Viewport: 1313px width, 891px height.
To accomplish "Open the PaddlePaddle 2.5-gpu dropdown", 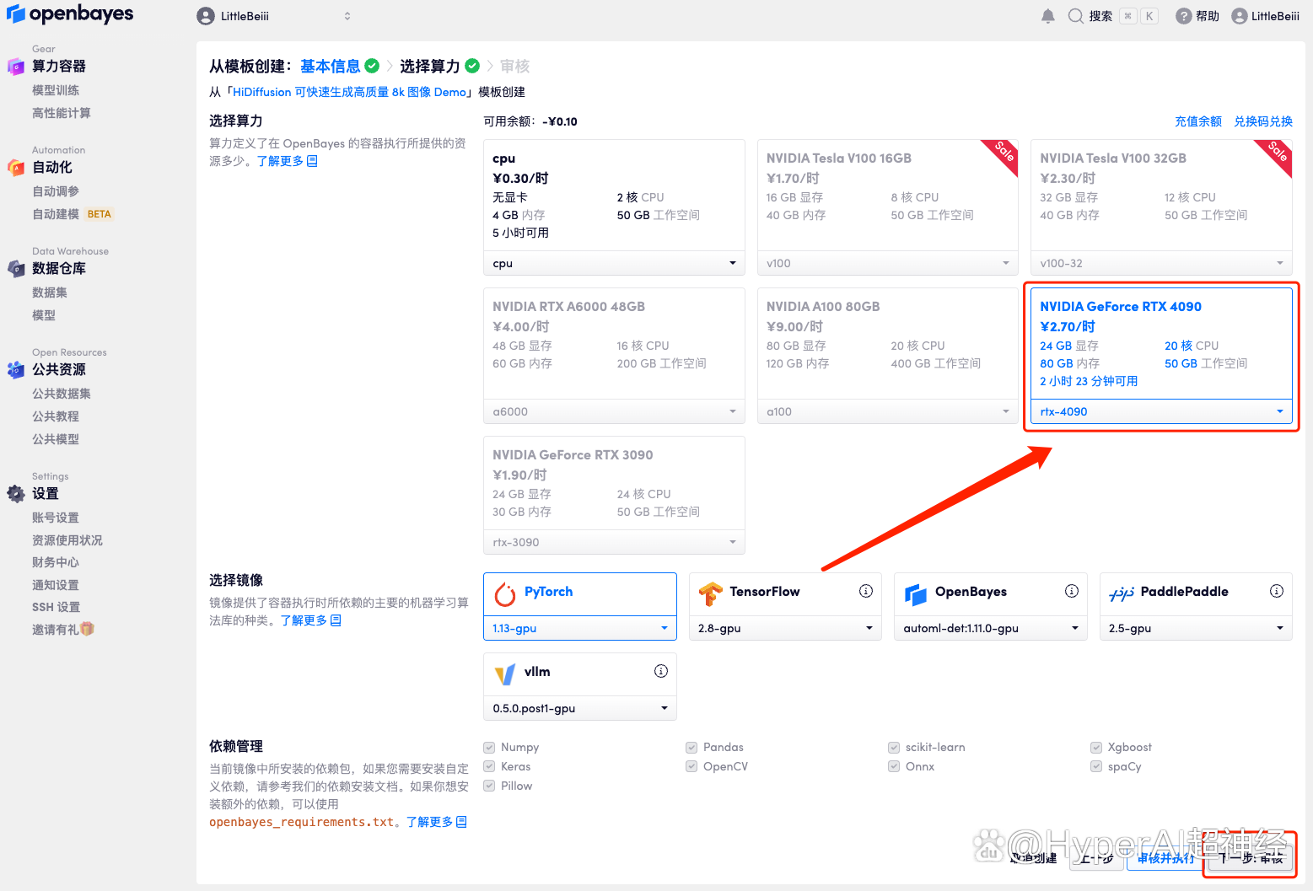I will [x=1196, y=628].
